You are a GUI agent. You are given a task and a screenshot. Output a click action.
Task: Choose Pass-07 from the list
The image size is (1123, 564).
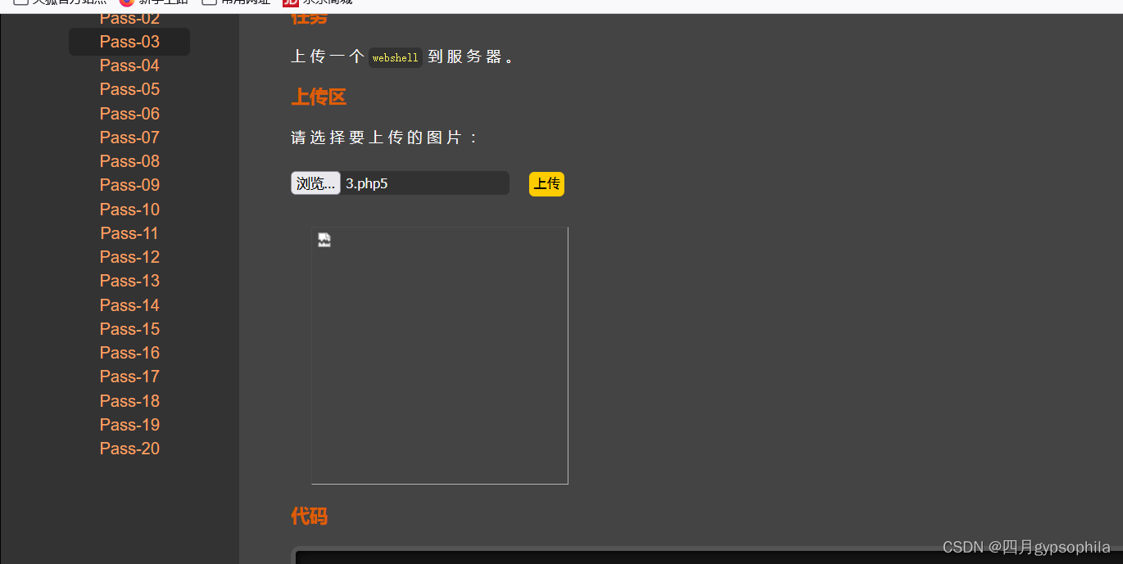tap(129, 138)
